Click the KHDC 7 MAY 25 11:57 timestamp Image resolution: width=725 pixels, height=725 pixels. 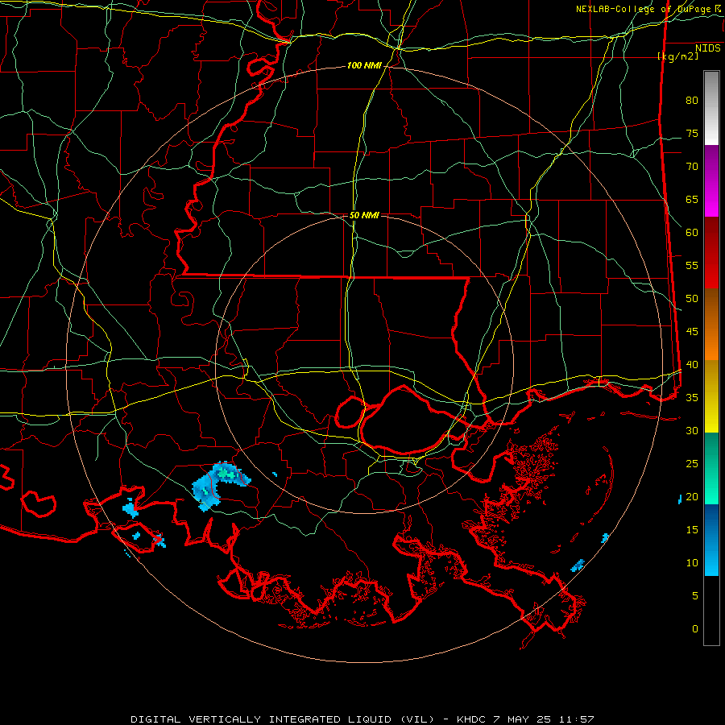525,719
